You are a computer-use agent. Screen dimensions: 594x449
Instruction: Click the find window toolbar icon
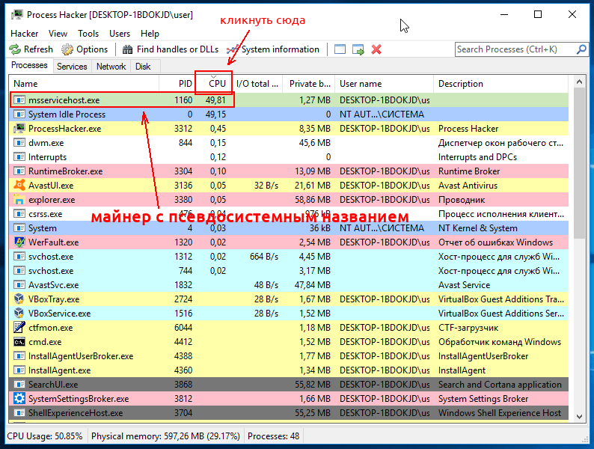pos(340,49)
